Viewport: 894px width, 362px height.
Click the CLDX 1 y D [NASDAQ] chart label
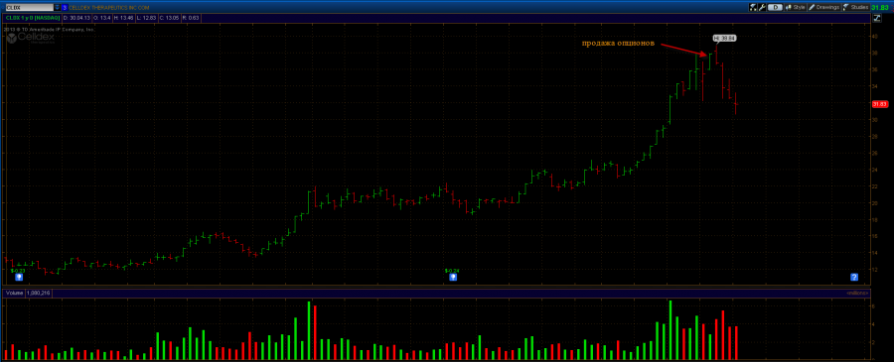[x=33, y=18]
